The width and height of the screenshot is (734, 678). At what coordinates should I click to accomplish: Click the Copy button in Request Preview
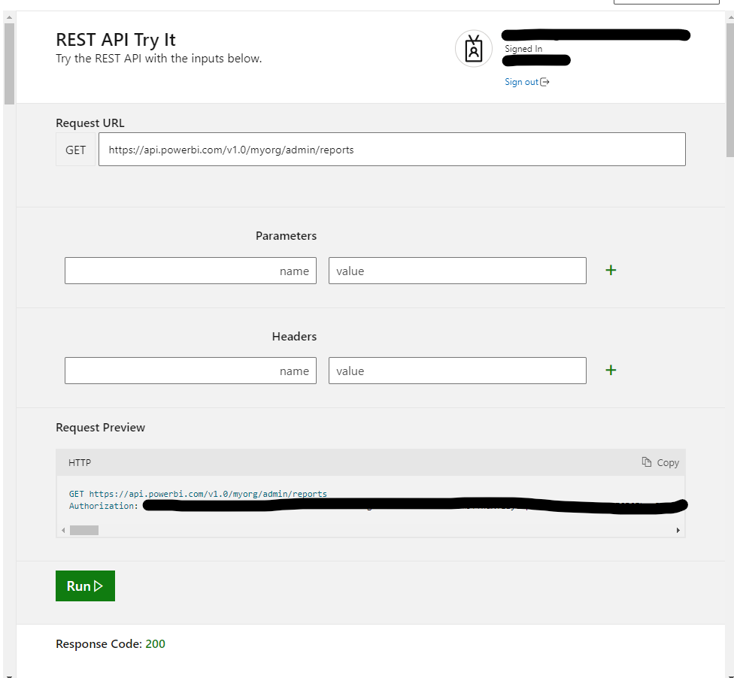[x=660, y=462]
